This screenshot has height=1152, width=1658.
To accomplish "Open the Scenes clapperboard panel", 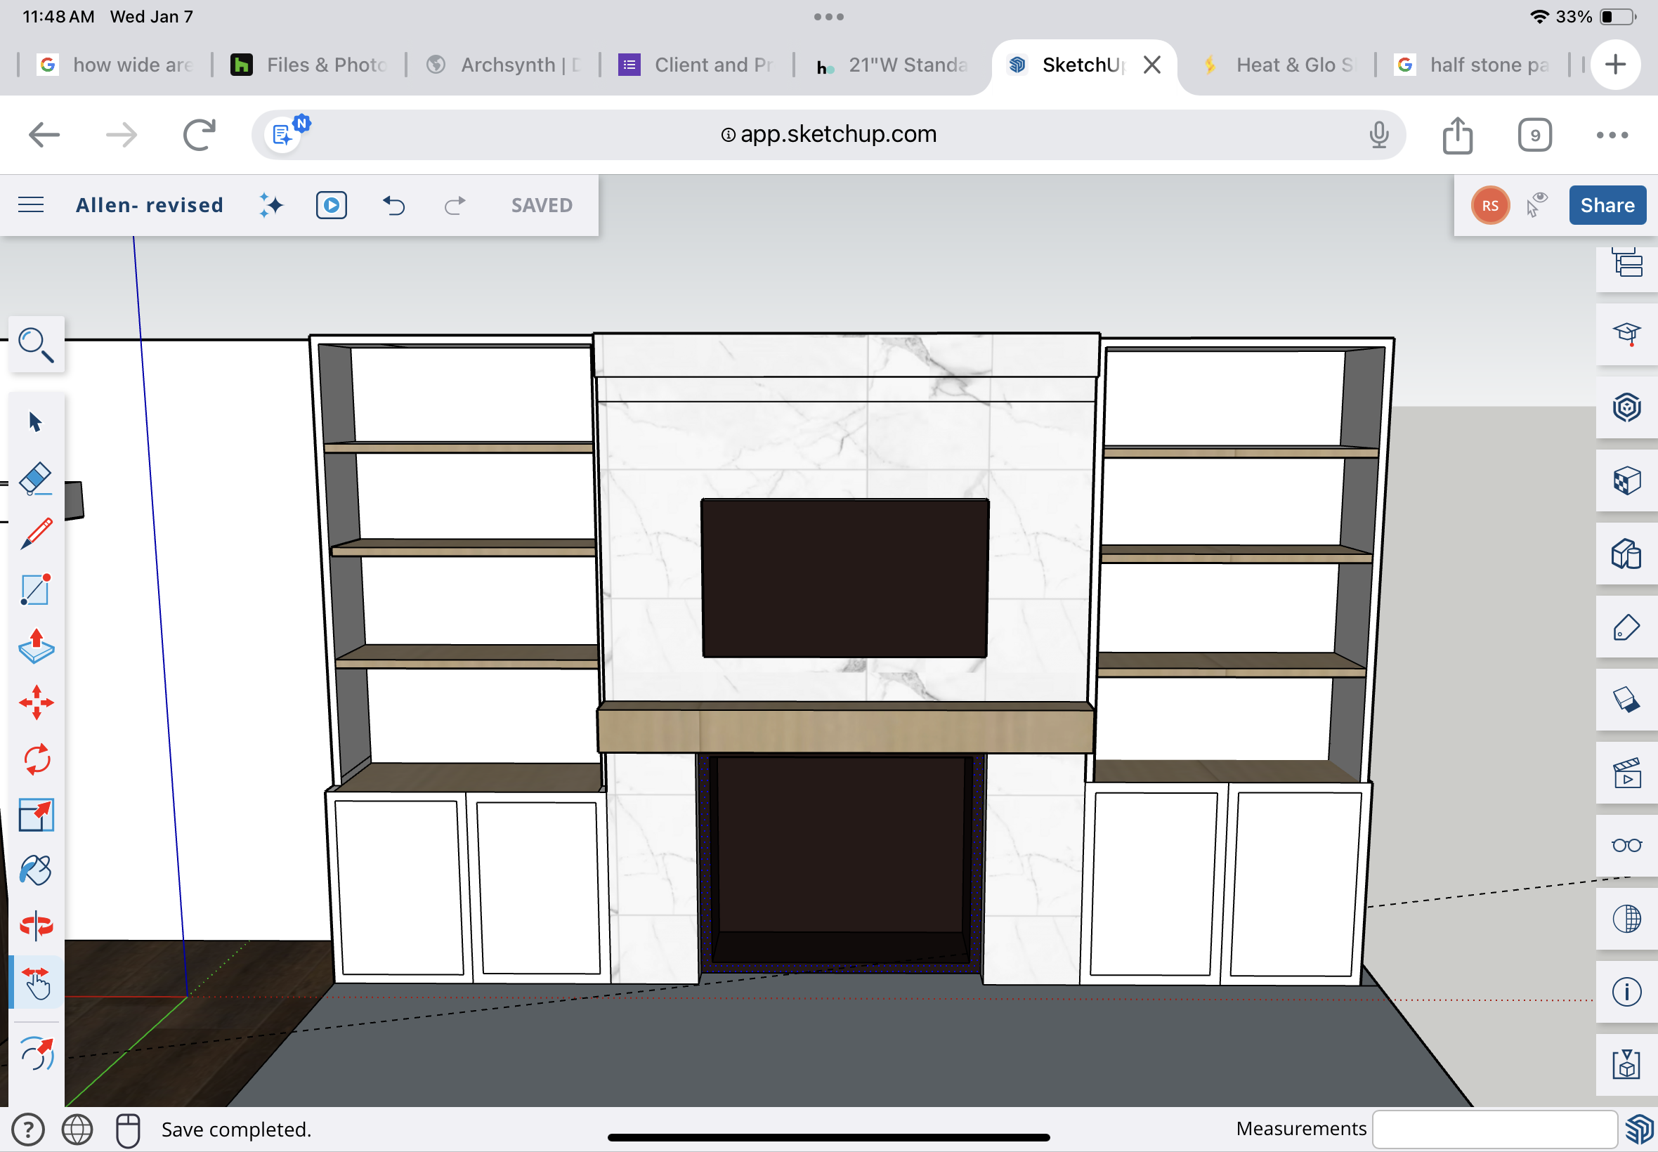I will (x=1626, y=773).
